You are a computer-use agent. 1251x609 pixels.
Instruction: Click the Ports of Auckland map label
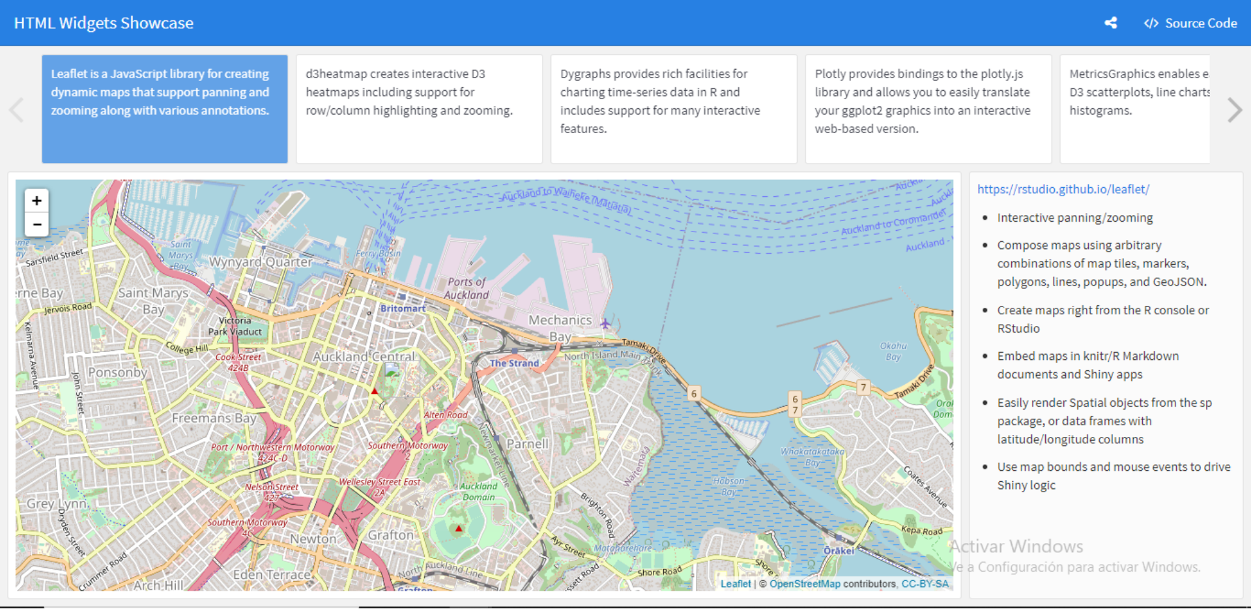coord(467,288)
